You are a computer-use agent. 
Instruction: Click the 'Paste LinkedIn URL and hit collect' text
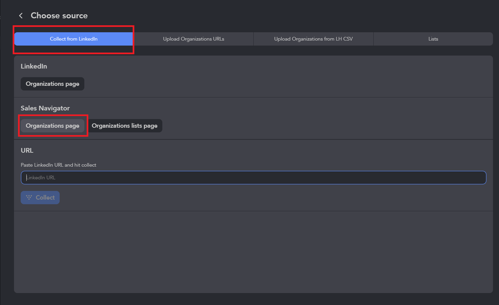coord(58,165)
